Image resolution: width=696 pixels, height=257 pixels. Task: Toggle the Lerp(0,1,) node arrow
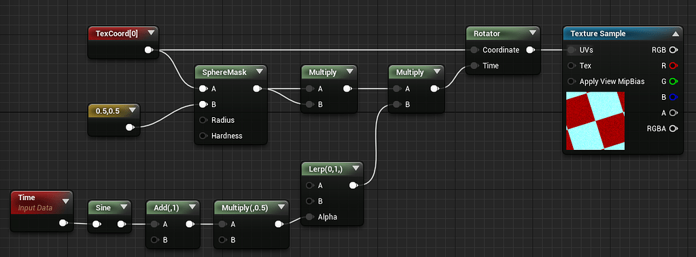[355, 168]
